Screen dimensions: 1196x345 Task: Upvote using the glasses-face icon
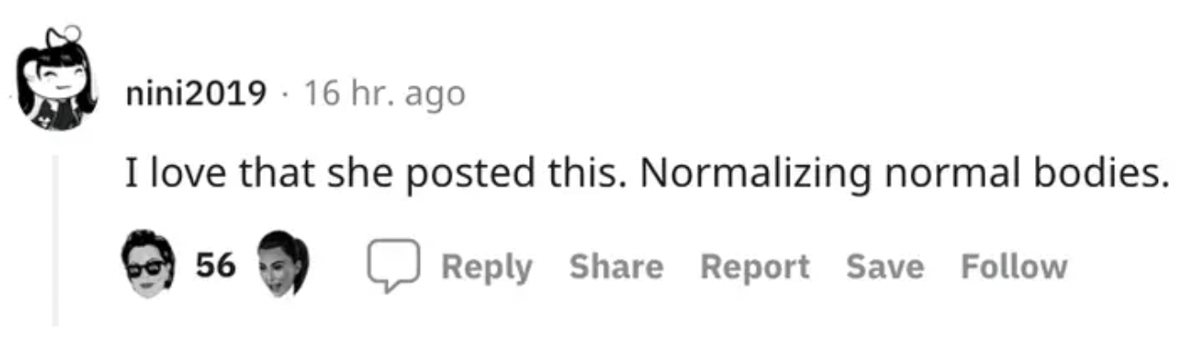point(147,266)
